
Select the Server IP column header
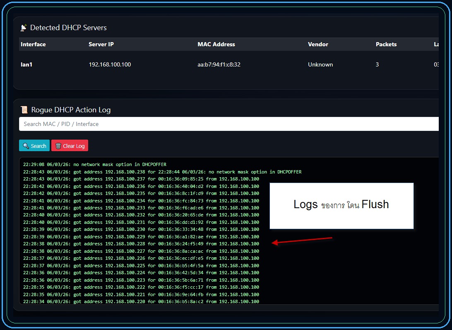coord(101,44)
